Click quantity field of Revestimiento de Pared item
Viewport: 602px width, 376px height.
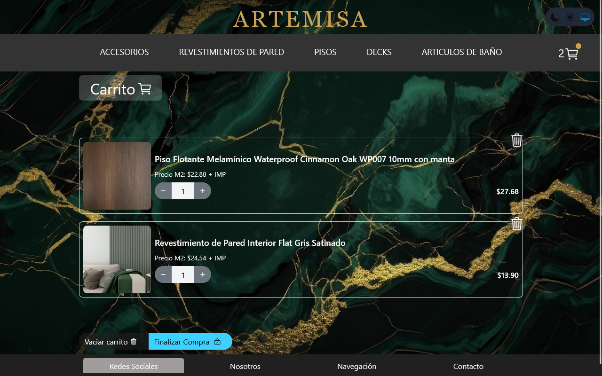(183, 274)
